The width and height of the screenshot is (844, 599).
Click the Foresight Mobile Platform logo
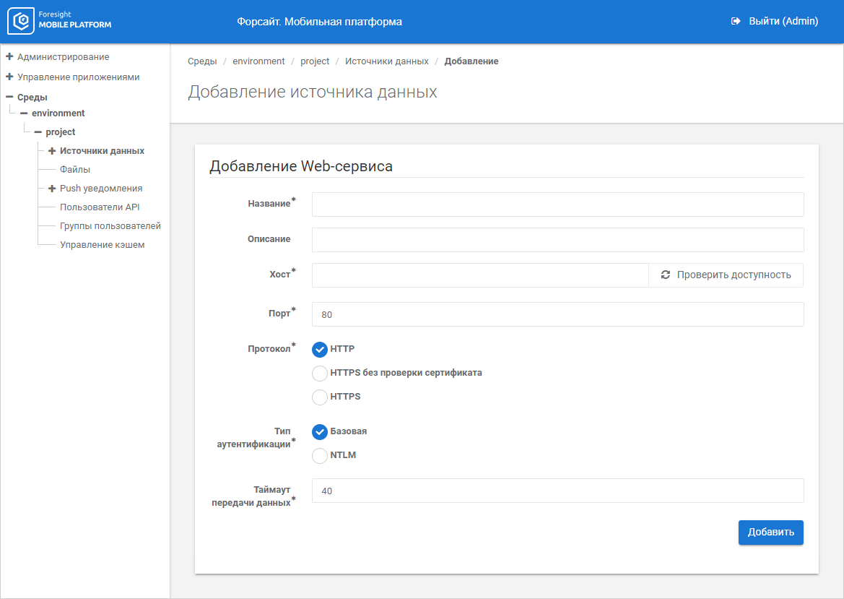(61, 22)
